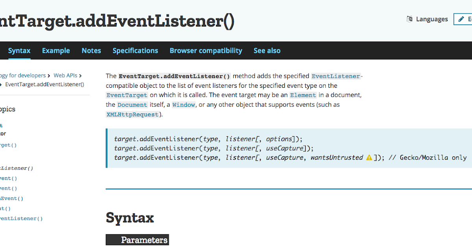Open the Notes section from the nav bar
472x248 pixels.
[x=91, y=50]
